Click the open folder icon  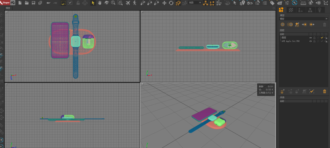coord(27,3)
